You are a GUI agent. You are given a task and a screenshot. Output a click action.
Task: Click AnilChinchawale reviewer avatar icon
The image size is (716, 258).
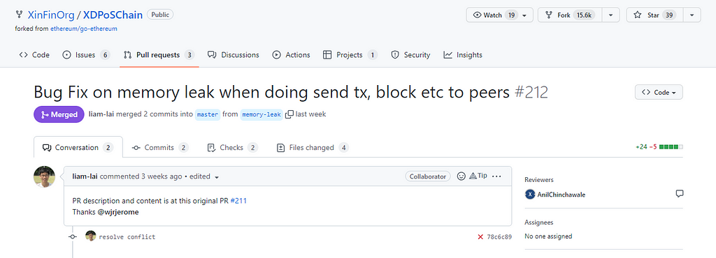(x=530, y=195)
